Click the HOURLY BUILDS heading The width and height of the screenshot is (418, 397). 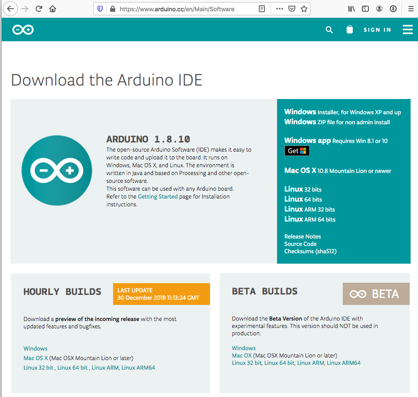click(x=62, y=291)
